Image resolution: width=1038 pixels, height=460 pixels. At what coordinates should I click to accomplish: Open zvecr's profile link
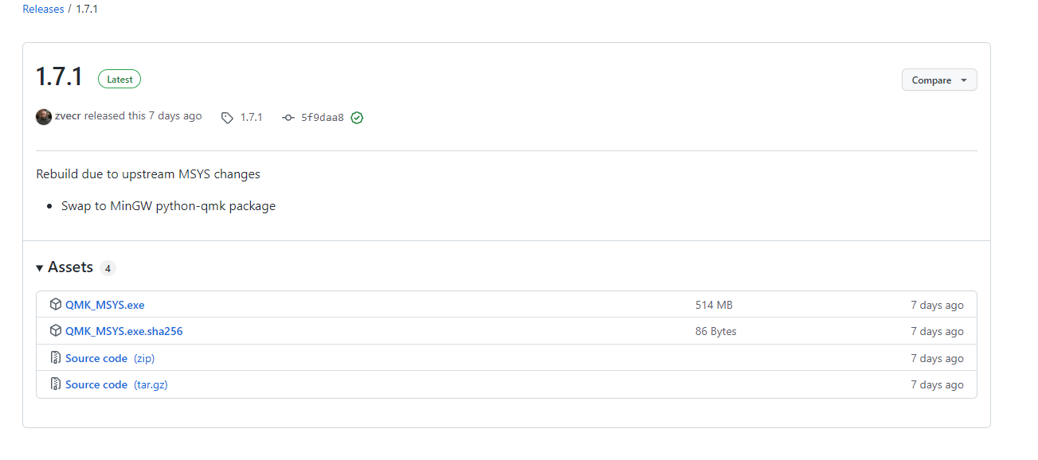click(x=68, y=116)
